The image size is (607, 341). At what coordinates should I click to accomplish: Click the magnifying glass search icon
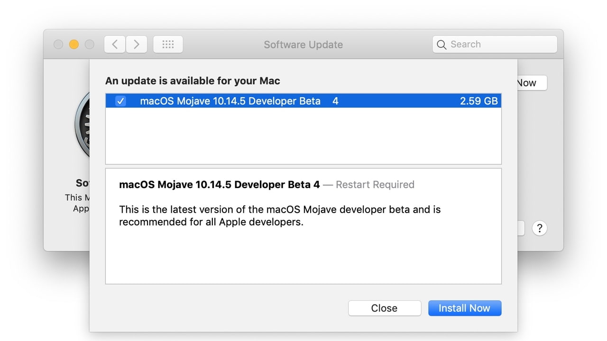coord(441,45)
